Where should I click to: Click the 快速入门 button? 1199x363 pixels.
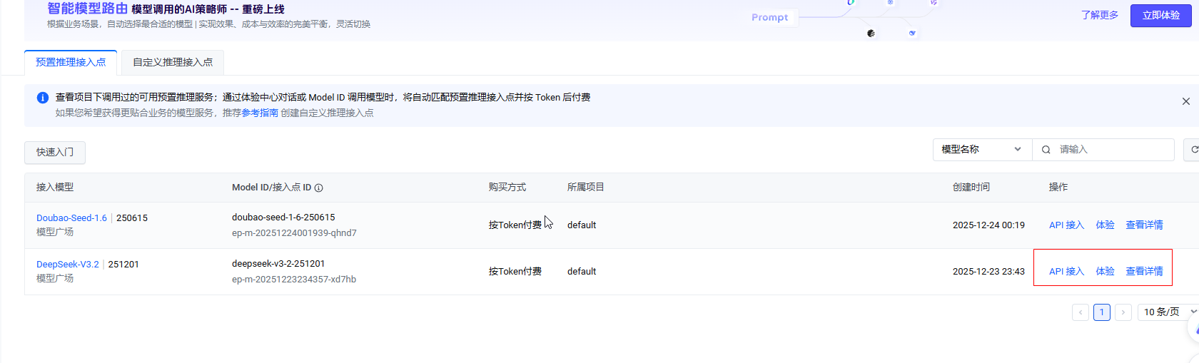[55, 152]
